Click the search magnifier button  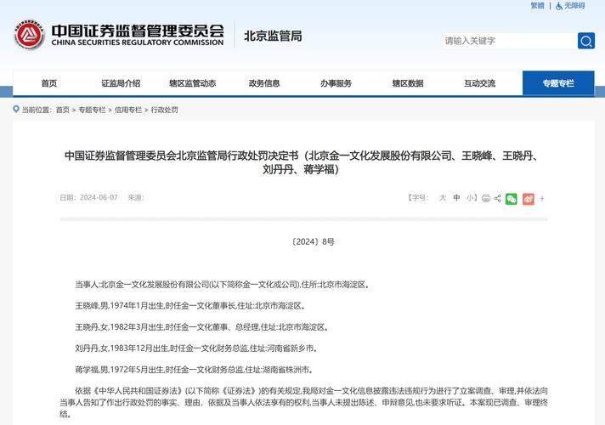point(586,41)
